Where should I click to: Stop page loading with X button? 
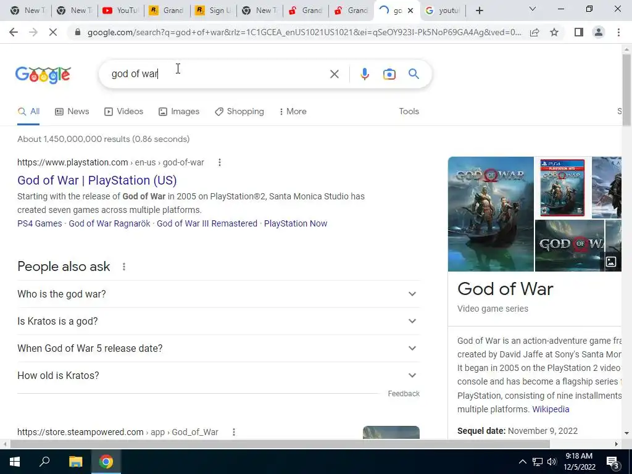53,32
